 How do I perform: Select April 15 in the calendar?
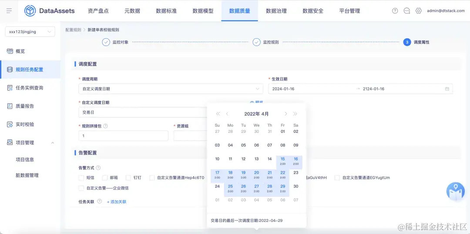pos(283,161)
